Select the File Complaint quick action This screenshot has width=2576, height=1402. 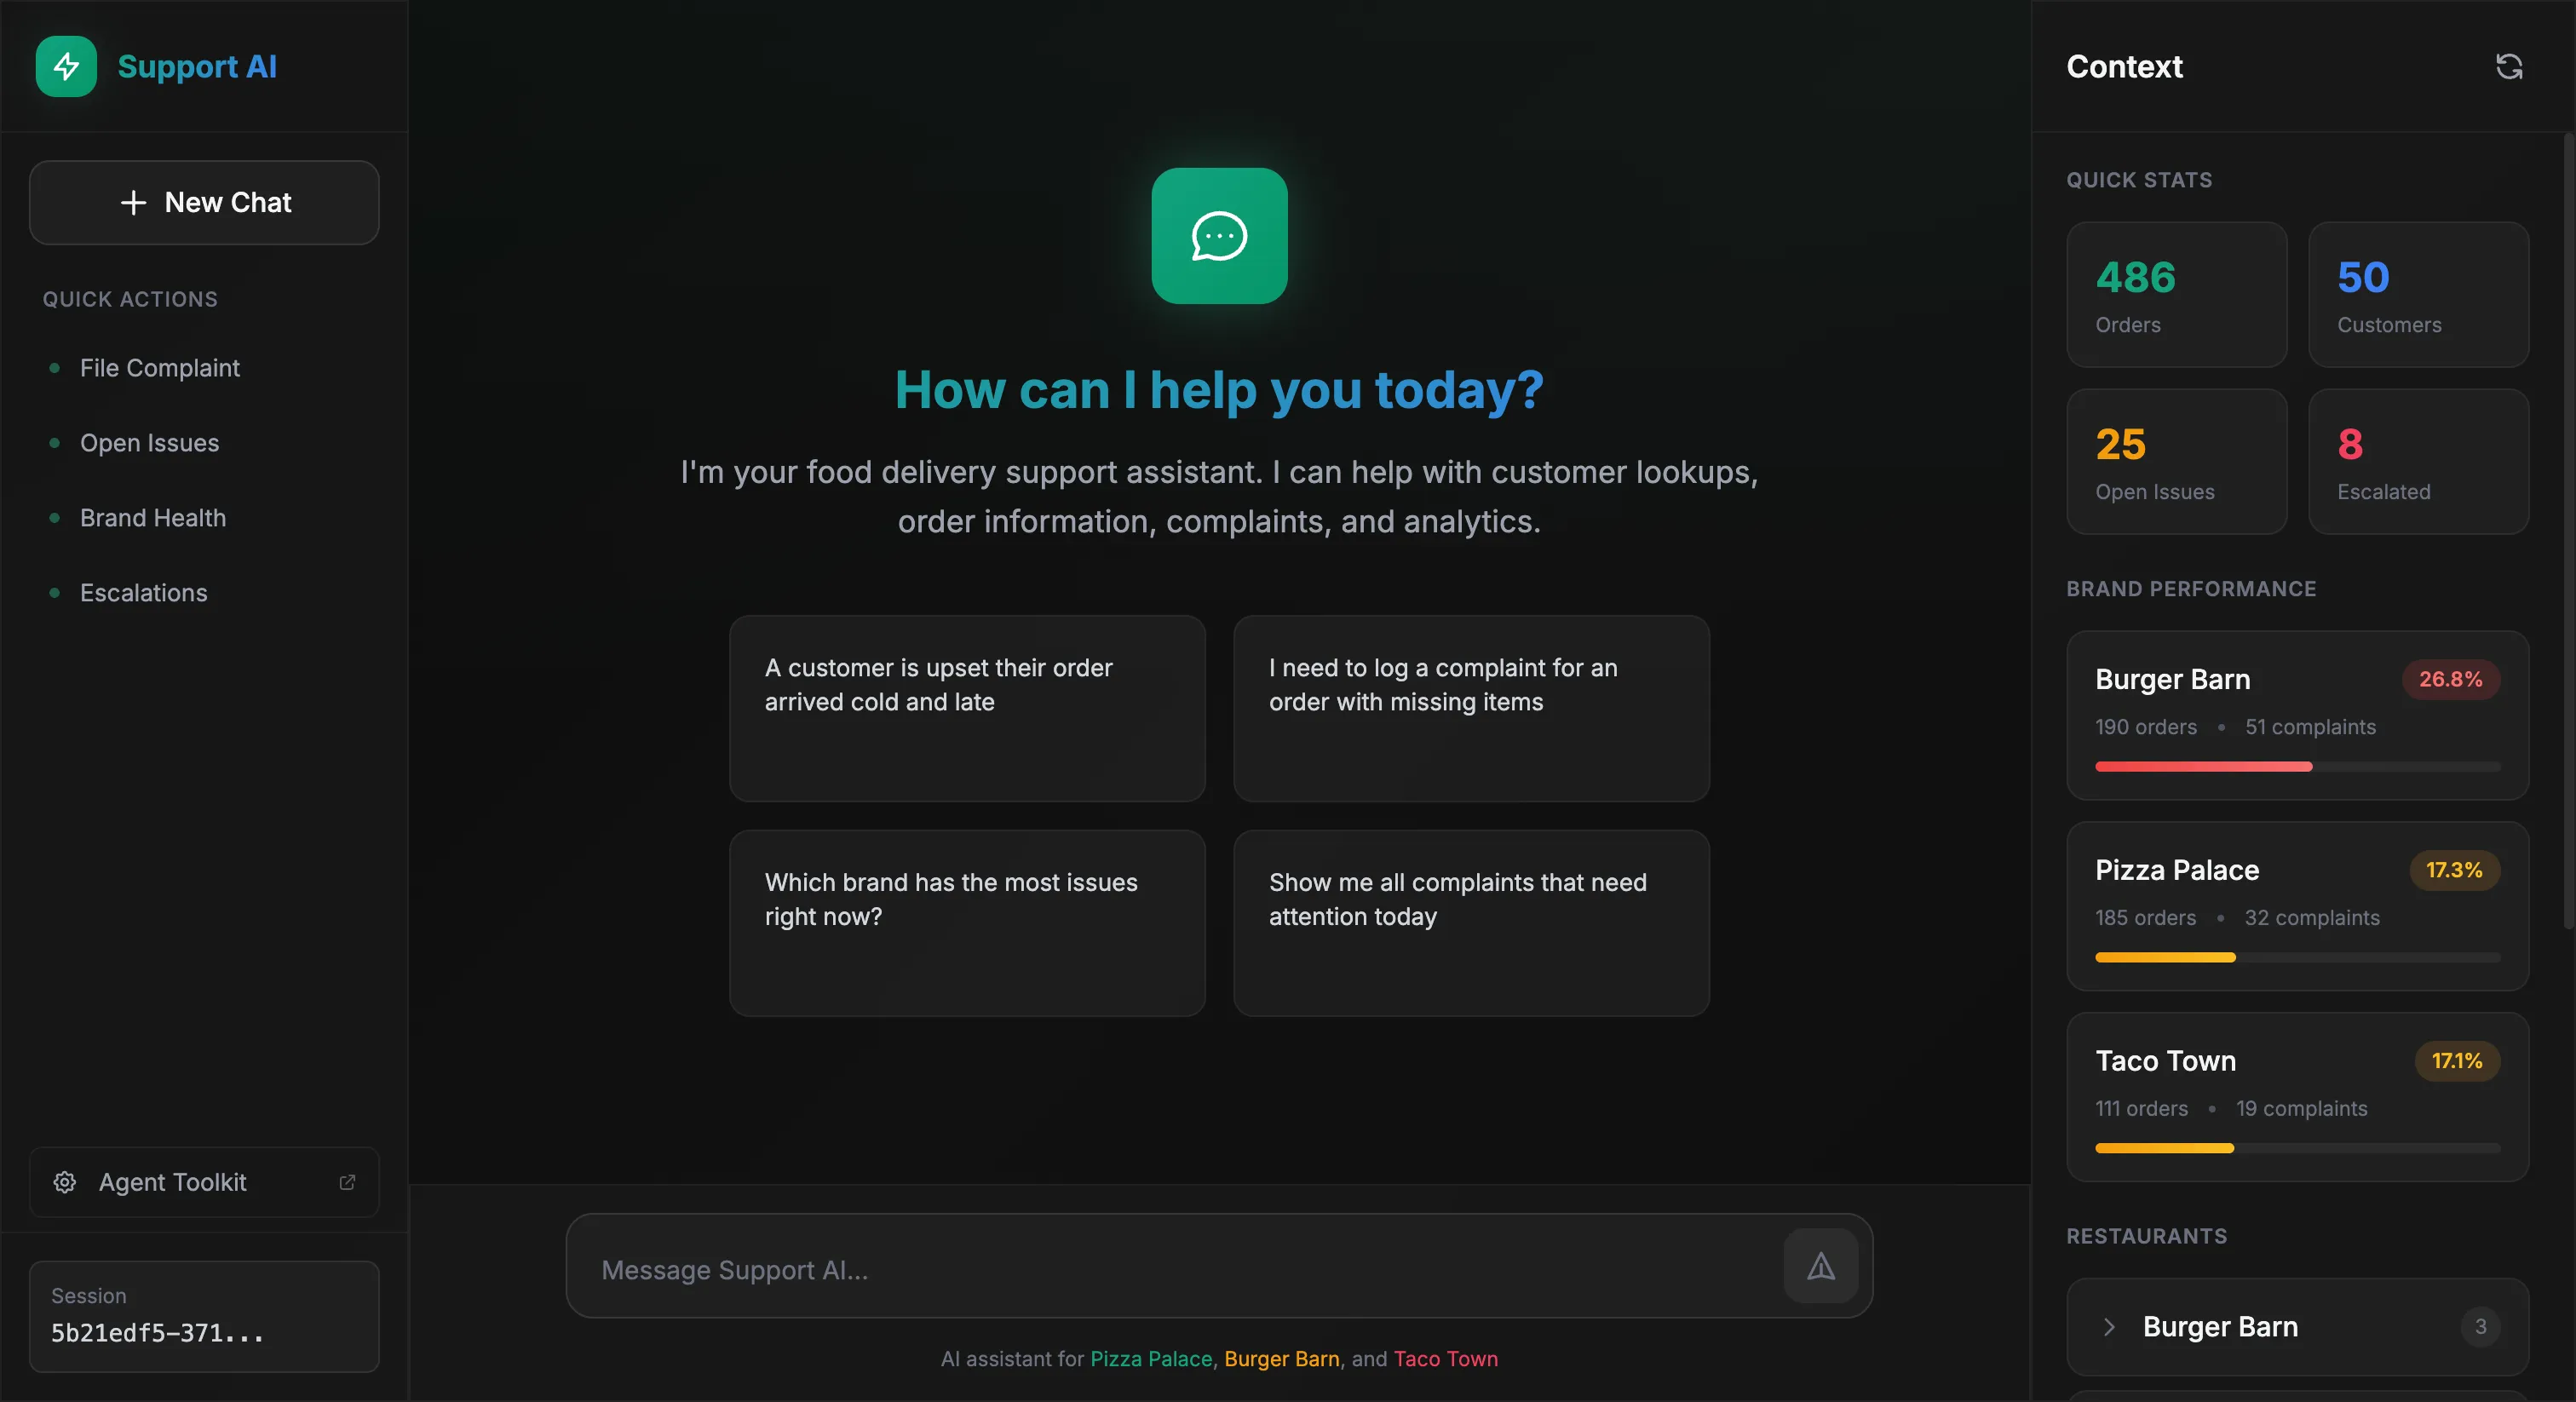[159, 367]
